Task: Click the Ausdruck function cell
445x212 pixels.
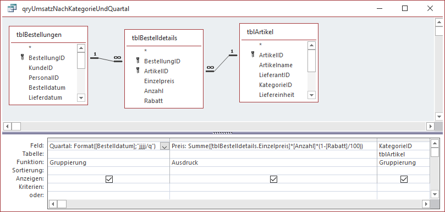Action: coord(273,162)
